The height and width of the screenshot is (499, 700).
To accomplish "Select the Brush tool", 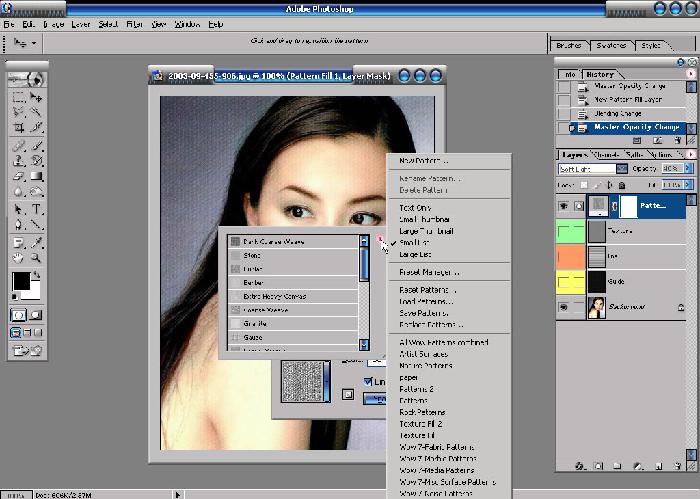I will (x=36, y=146).
